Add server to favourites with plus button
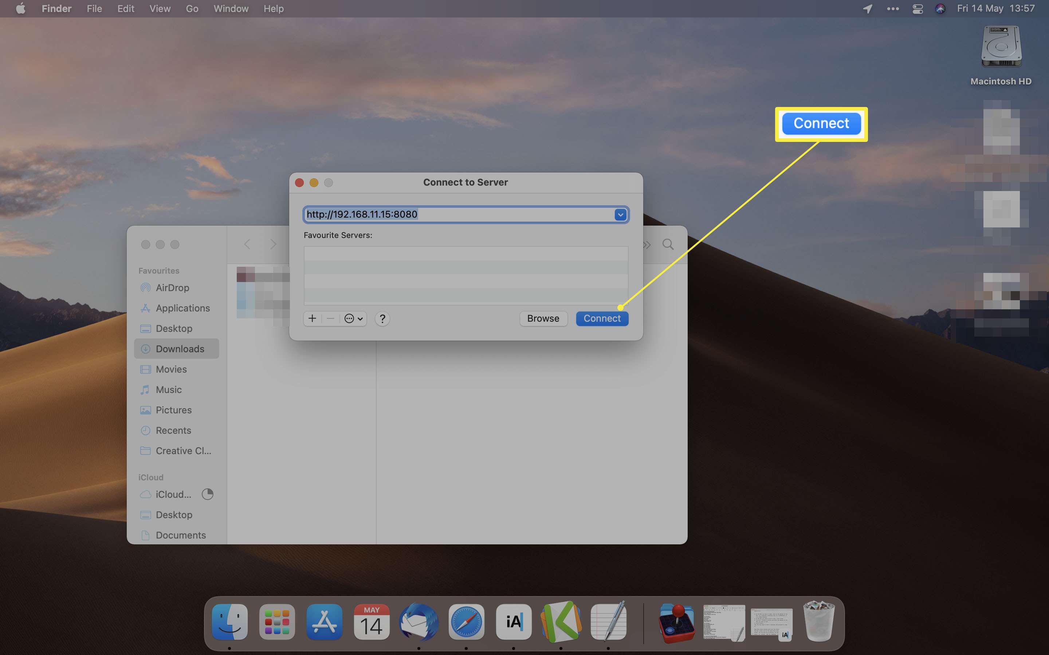1049x655 pixels. 312,318
